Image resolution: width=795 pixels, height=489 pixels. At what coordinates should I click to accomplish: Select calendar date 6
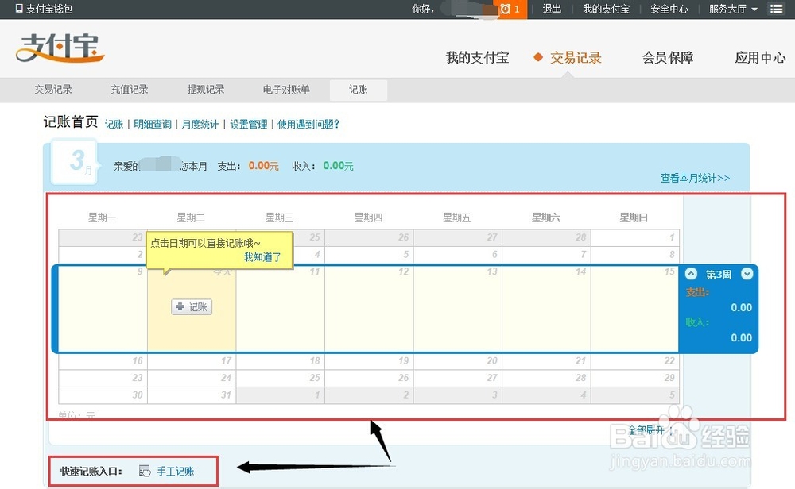point(458,254)
